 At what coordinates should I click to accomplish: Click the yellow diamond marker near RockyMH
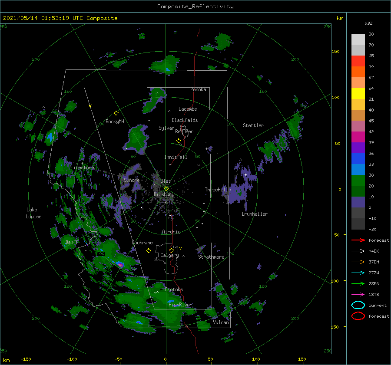pos(116,113)
